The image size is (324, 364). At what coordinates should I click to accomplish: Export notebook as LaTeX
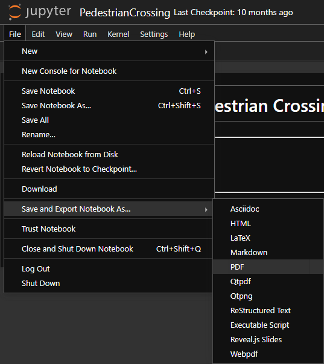pos(268,238)
